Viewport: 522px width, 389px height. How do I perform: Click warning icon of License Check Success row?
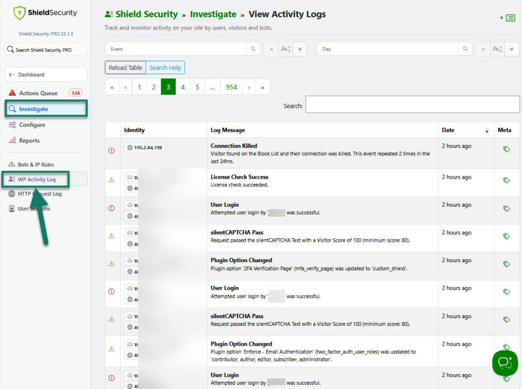coord(112,180)
